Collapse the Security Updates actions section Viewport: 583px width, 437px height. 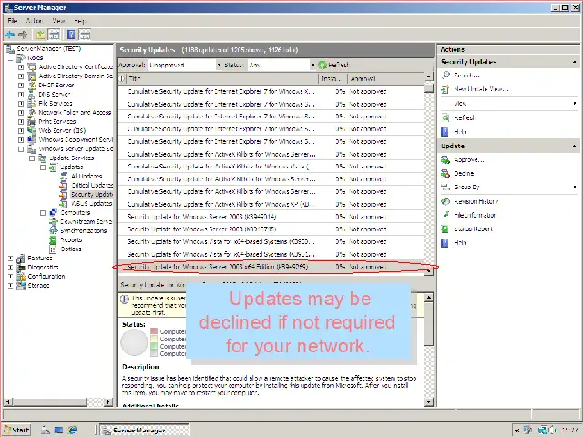(x=575, y=62)
